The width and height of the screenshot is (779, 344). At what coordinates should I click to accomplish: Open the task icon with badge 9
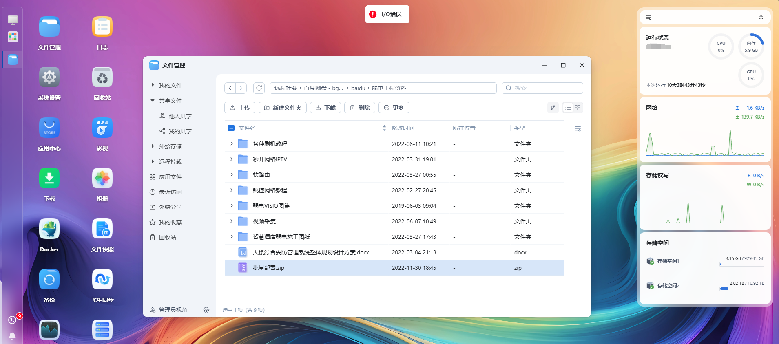[13, 320]
